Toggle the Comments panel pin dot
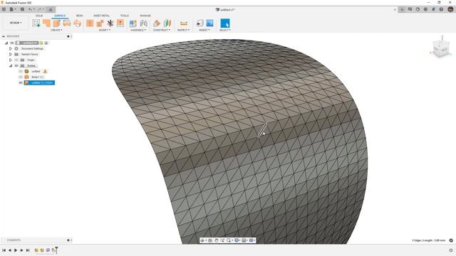 (x=68, y=240)
